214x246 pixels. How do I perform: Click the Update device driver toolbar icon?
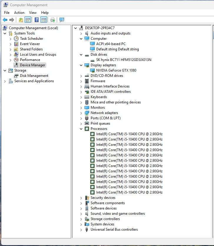click(53, 20)
